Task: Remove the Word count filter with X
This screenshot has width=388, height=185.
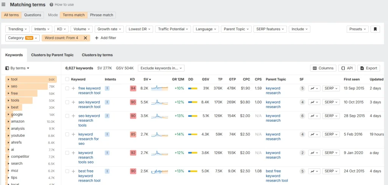Action: [85, 38]
